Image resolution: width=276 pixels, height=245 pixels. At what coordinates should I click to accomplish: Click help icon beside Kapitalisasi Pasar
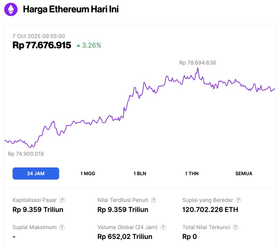click(x=62, y=200)
